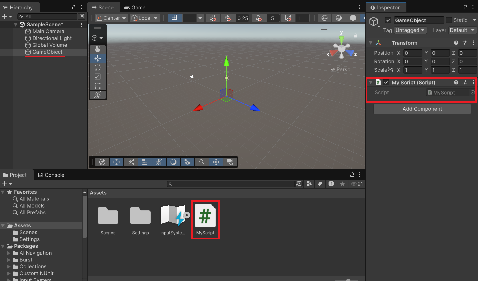Click the Position X input field

tap(412, 53)
